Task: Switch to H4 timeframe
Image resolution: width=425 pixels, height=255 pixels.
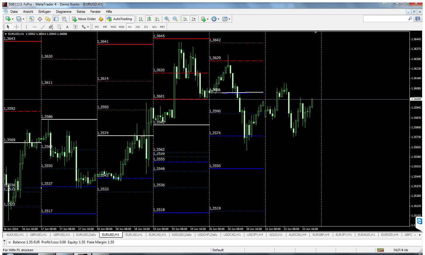Action: [138, 27]
